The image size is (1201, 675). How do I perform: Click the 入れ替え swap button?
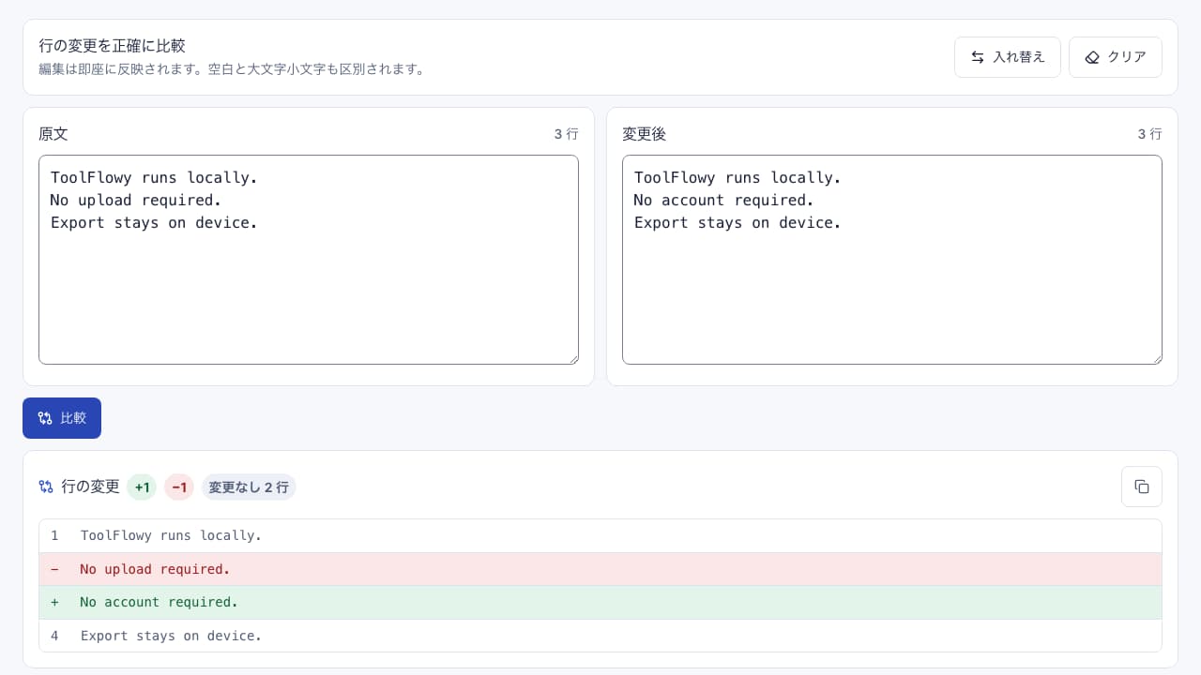[1007, 57]
